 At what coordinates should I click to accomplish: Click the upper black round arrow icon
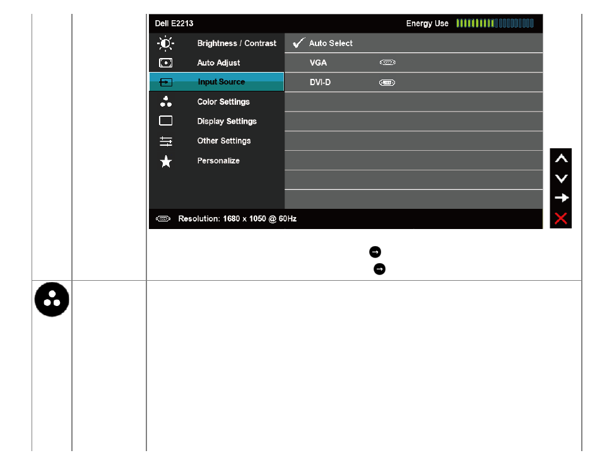[375, 252]
